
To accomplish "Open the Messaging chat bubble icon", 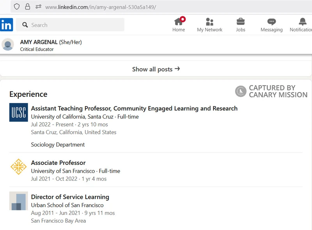I will tap(271, 22).
